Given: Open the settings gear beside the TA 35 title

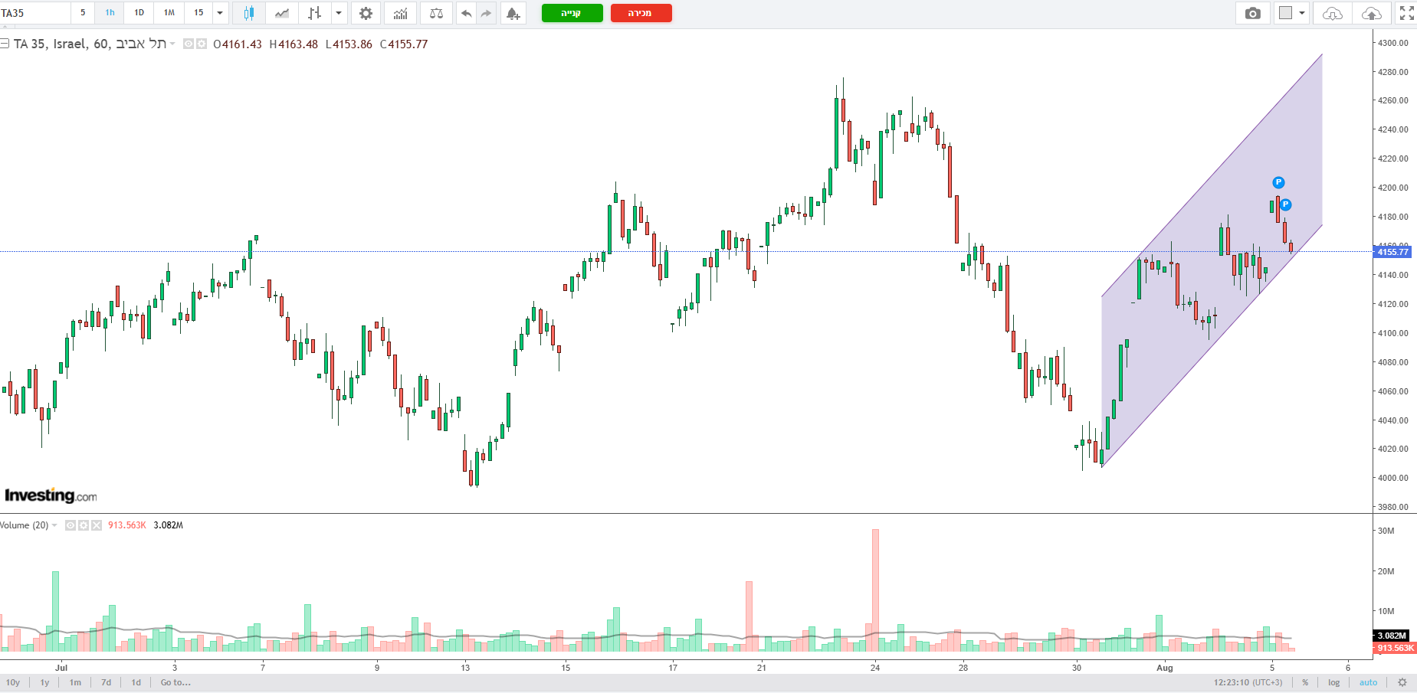Looking at the screenshot, I should [x=202, y=44].
